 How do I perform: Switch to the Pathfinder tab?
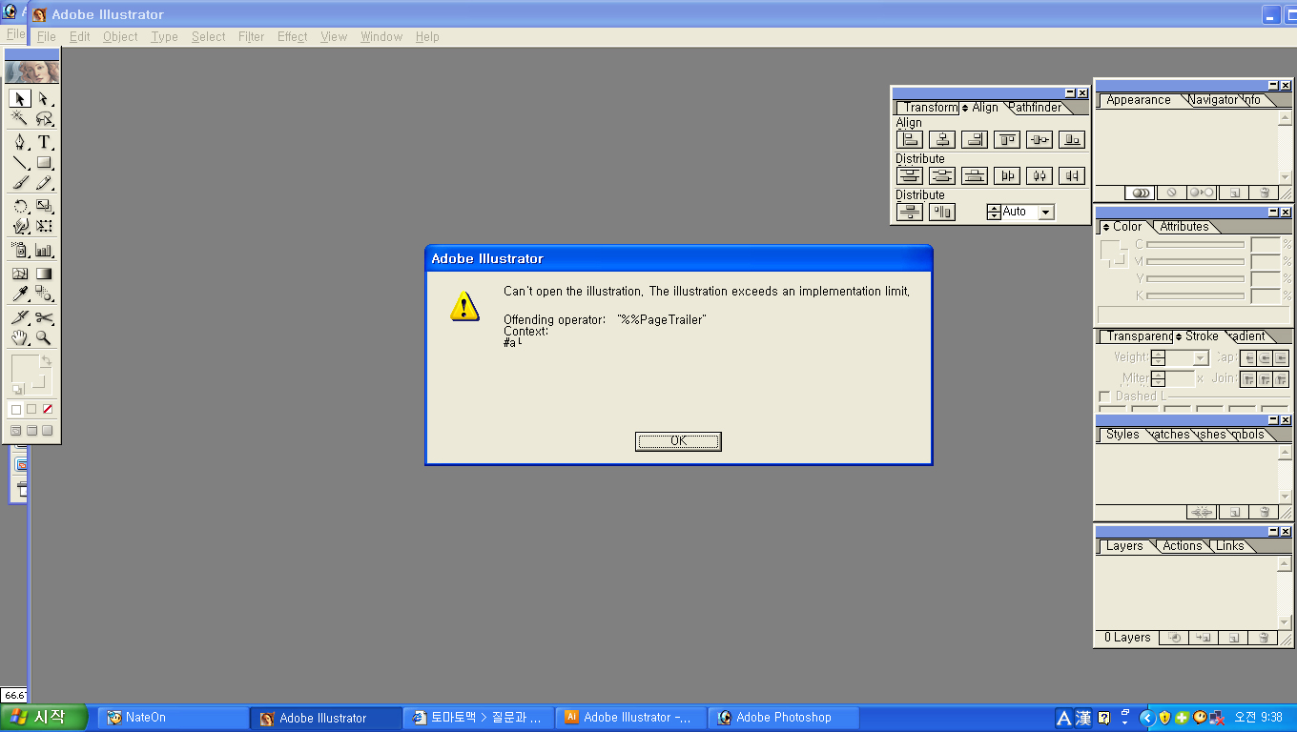point(1036,108)
